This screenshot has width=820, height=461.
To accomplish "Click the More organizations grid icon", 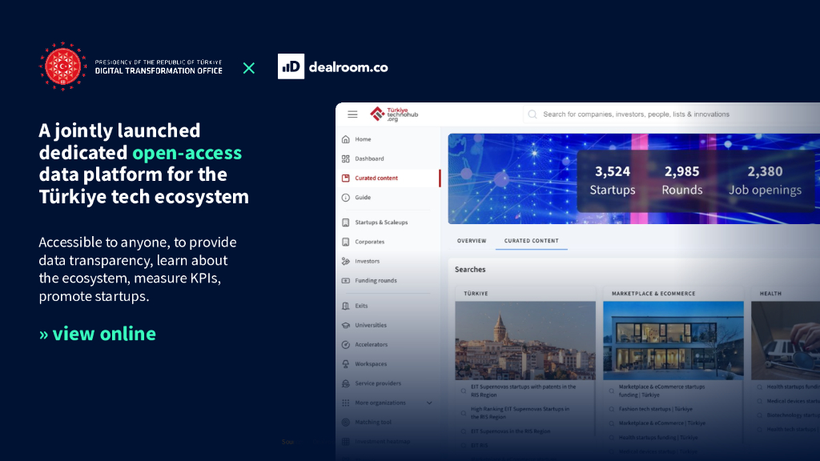I will (x=346, y=403).
